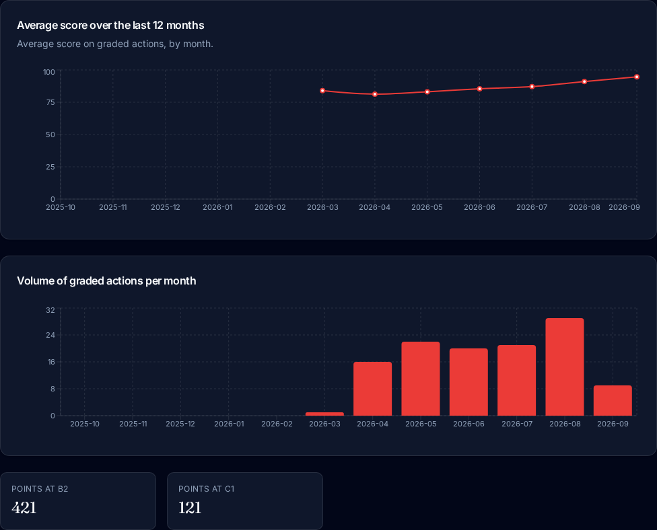Click the "Volume of graded actions per month" heading
The width and height of the screenshot is (657, 530).
coord(106,280)
